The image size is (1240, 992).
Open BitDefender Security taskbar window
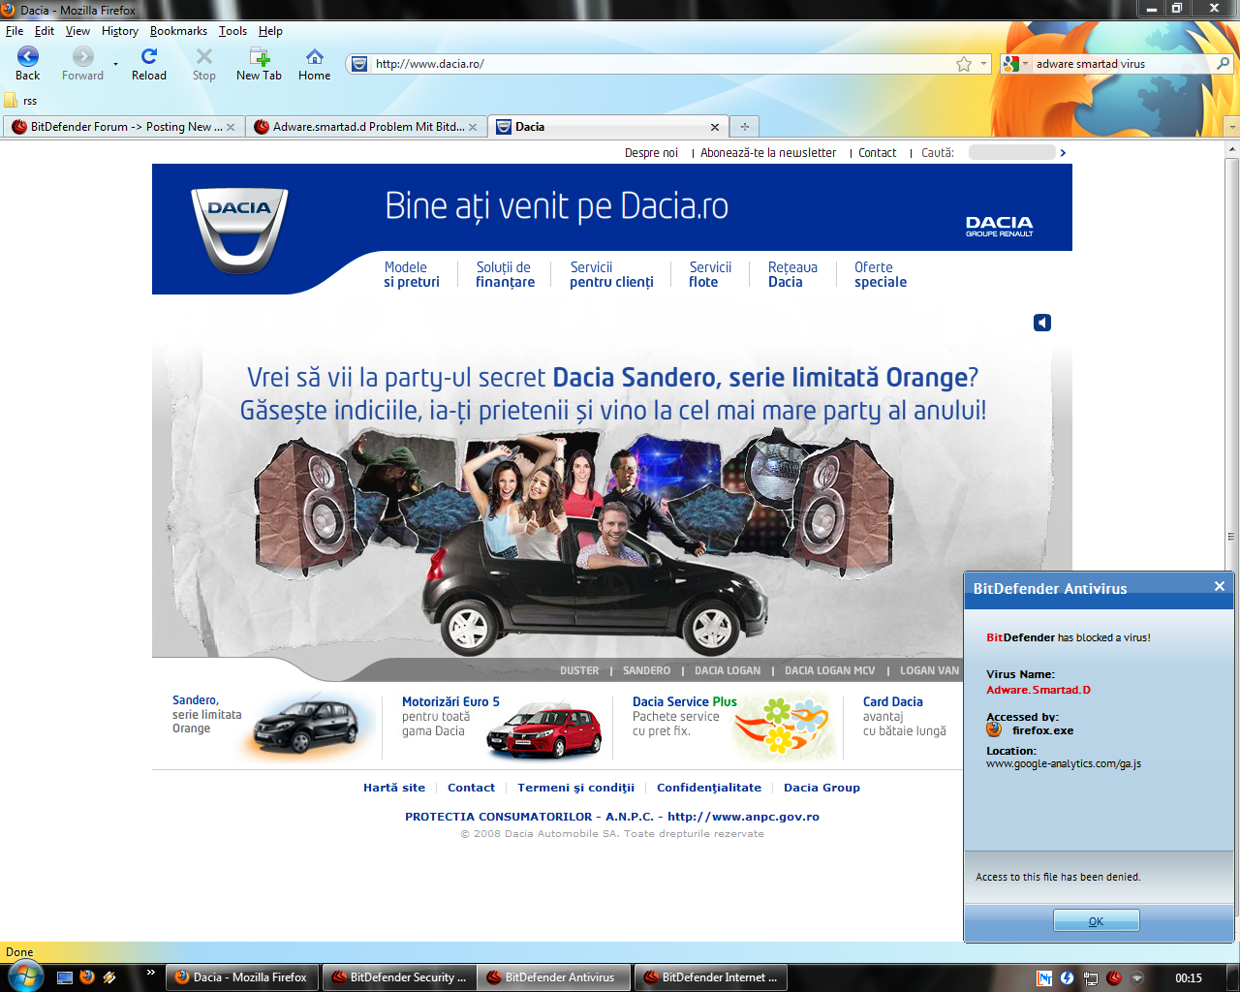399,977
